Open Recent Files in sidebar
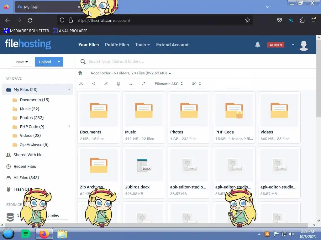 24,167
